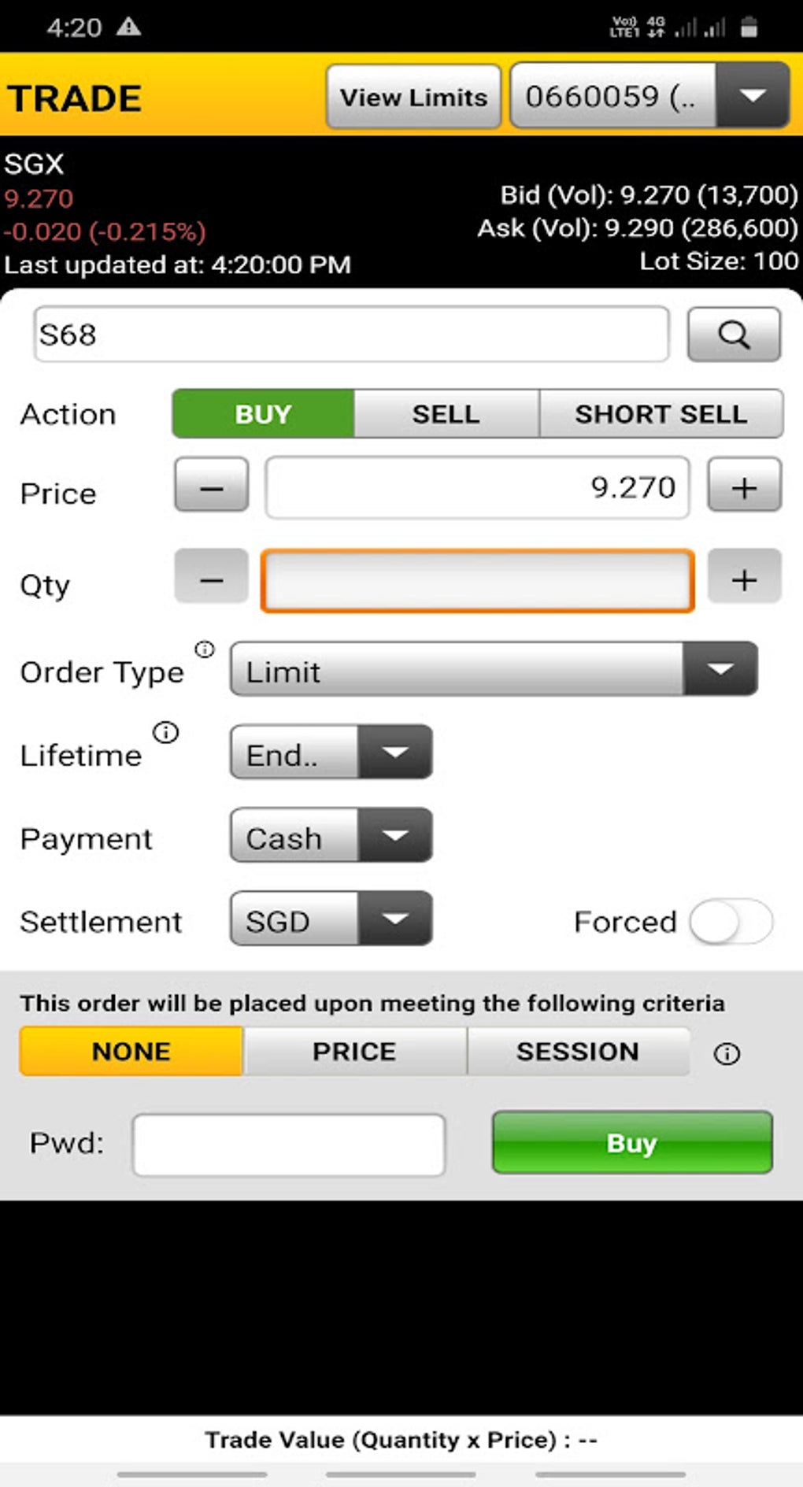
Task: Open the Order Type Limit dropdown
Action: pyautogui.click(x=494, y=670)
